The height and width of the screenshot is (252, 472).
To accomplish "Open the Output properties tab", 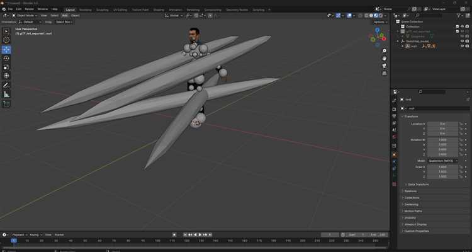I will point(395,116).
